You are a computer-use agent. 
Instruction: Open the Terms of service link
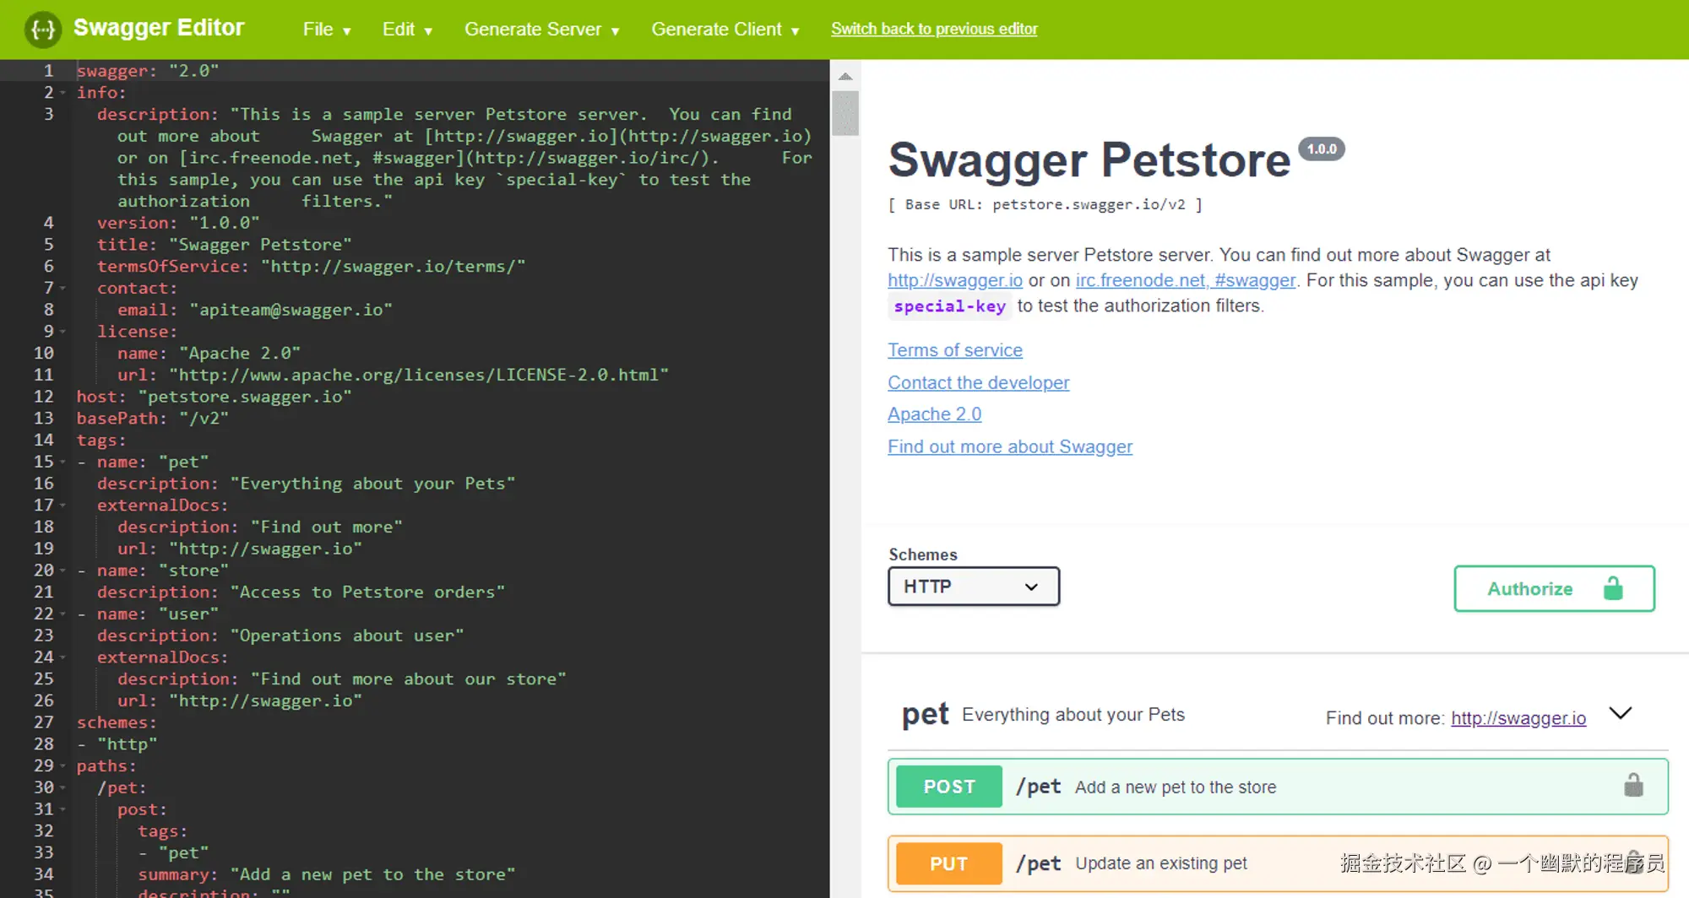[x=955, y=349]
